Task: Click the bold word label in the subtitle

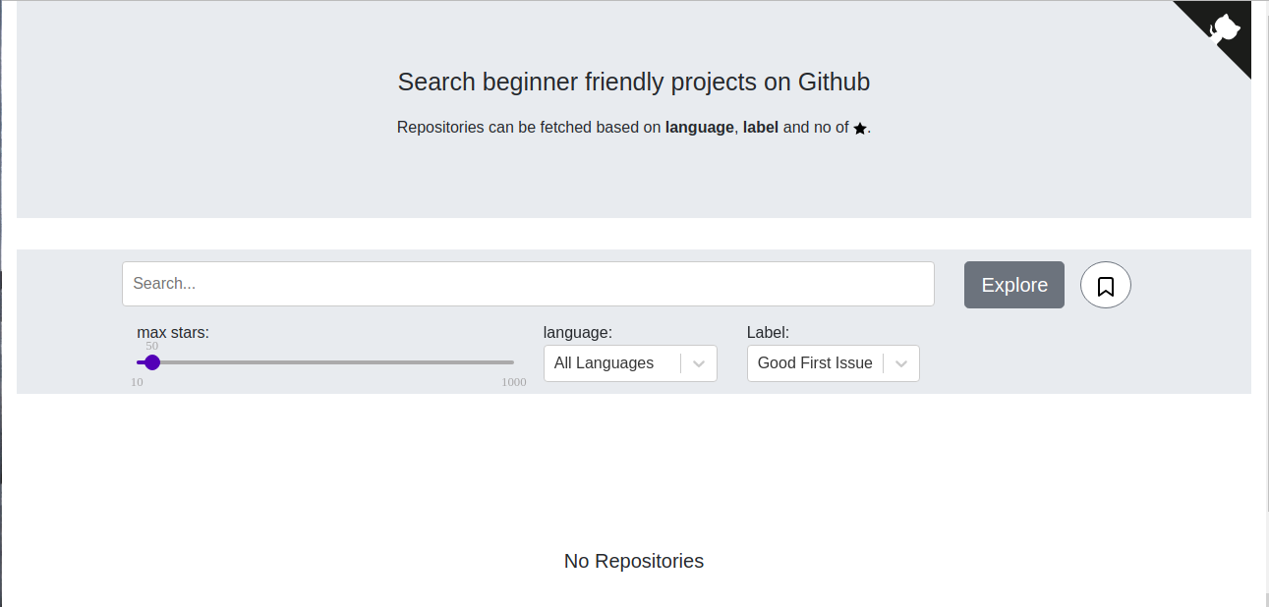Action: click(760, 127)
